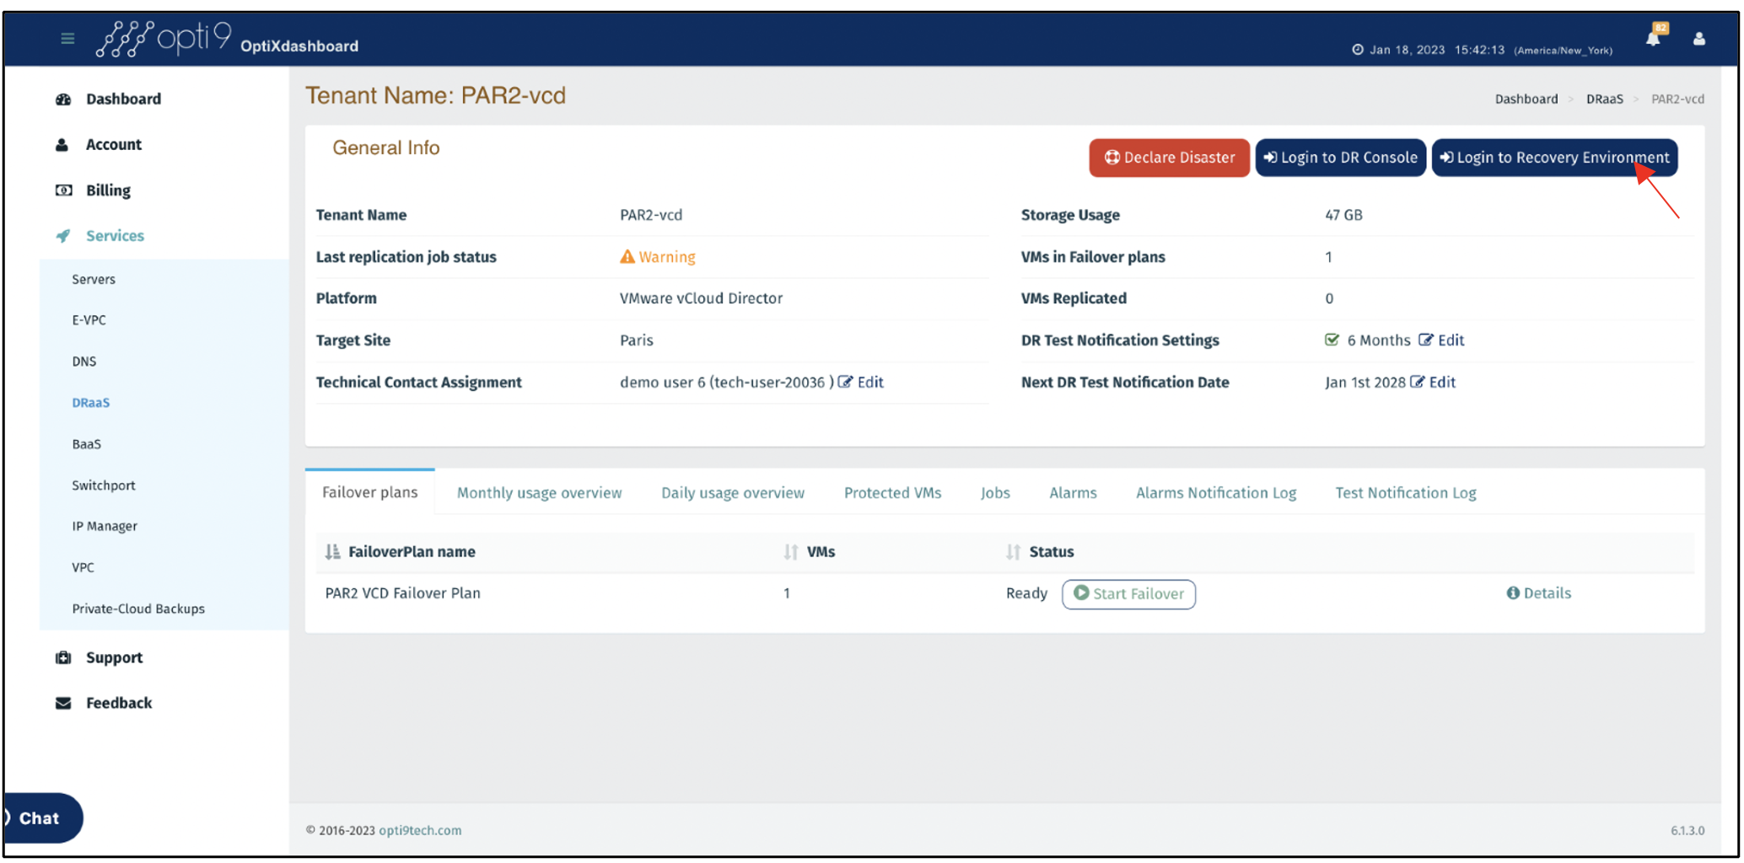Select Private-Cloud Backups under Services
1744x863 pixels.
[138, 609]
